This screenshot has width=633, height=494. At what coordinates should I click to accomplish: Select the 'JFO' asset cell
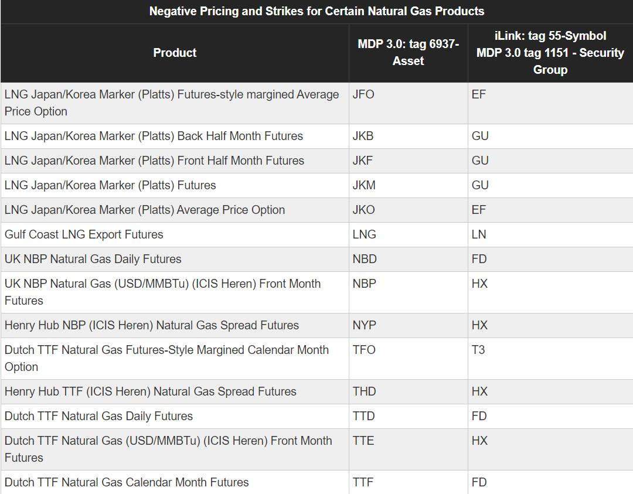pyautogui.click(x=363, y=94)
